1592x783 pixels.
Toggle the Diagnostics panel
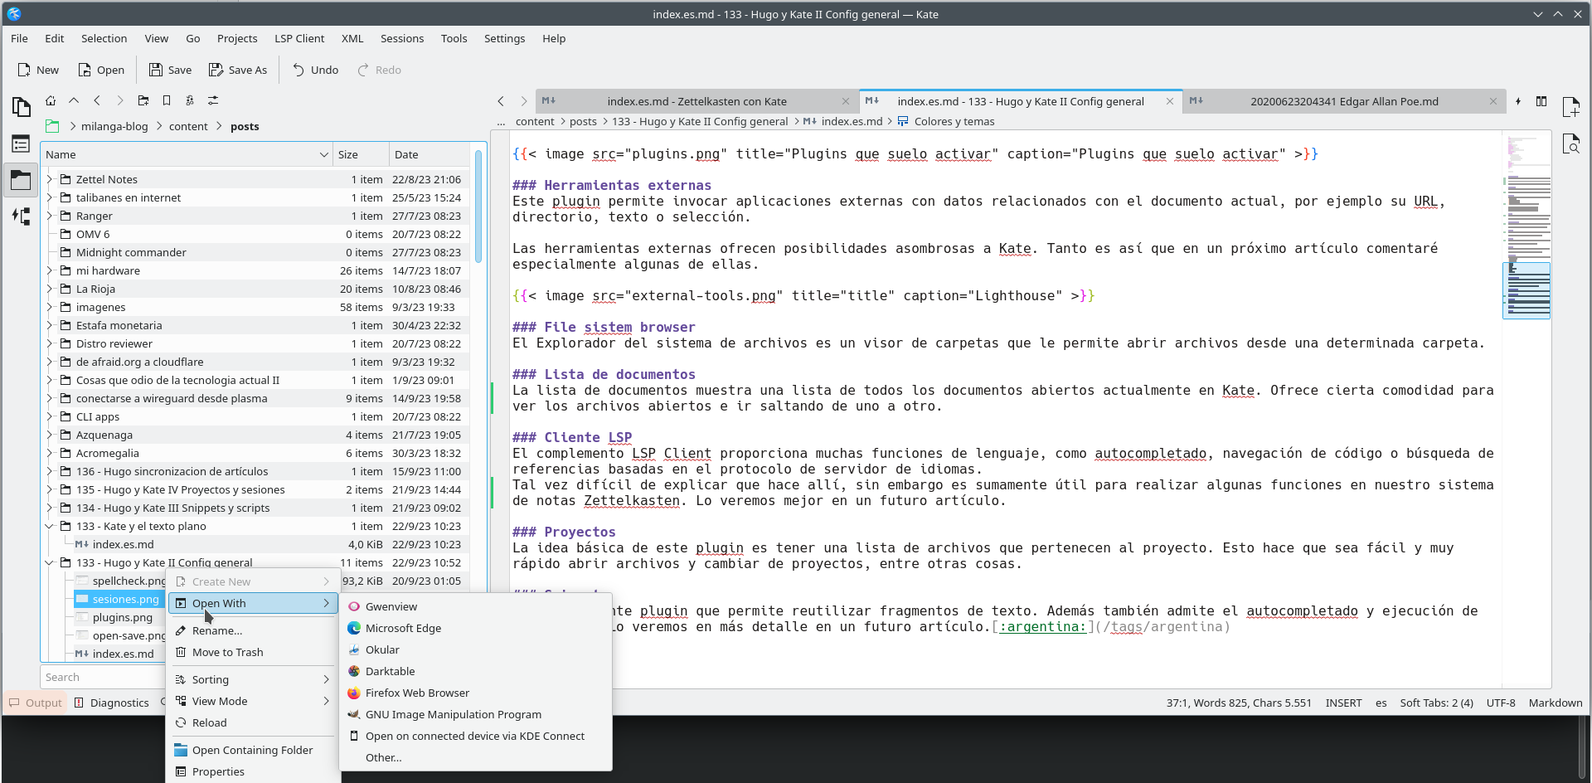[112, 703]
